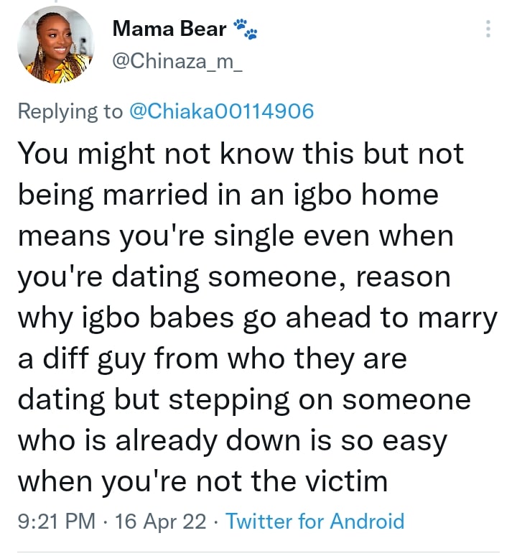Image resolution: width=517 pixels, height=556 pixels.
Task: Click the line "dating but stepping on someone"
Action: click(243, 399)
